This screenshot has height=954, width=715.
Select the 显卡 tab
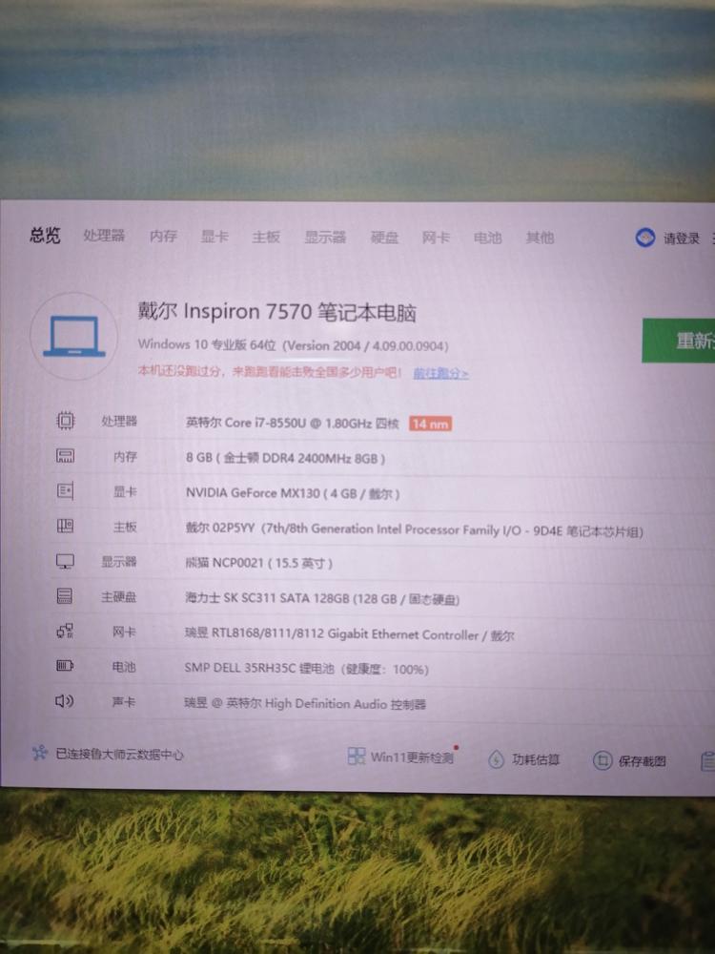[x=214, y=237]
